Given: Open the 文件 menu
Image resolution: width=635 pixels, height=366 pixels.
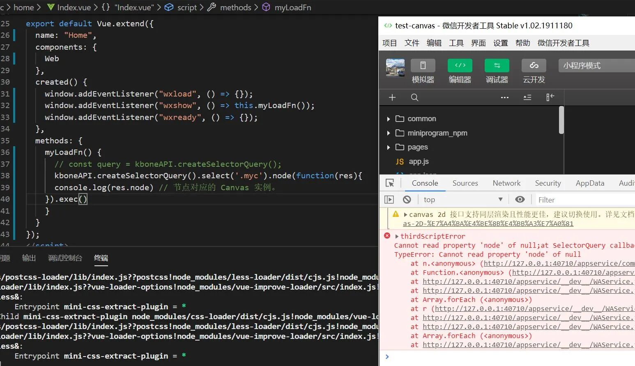Looking at the screenshot, I should pos(412,43).
